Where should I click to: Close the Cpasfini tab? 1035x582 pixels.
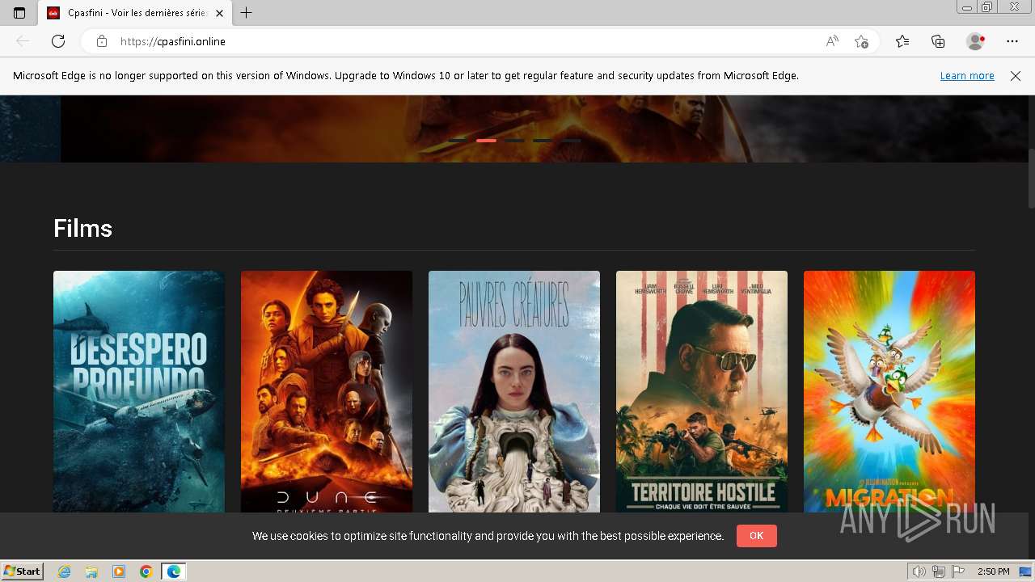click(219, 13)
